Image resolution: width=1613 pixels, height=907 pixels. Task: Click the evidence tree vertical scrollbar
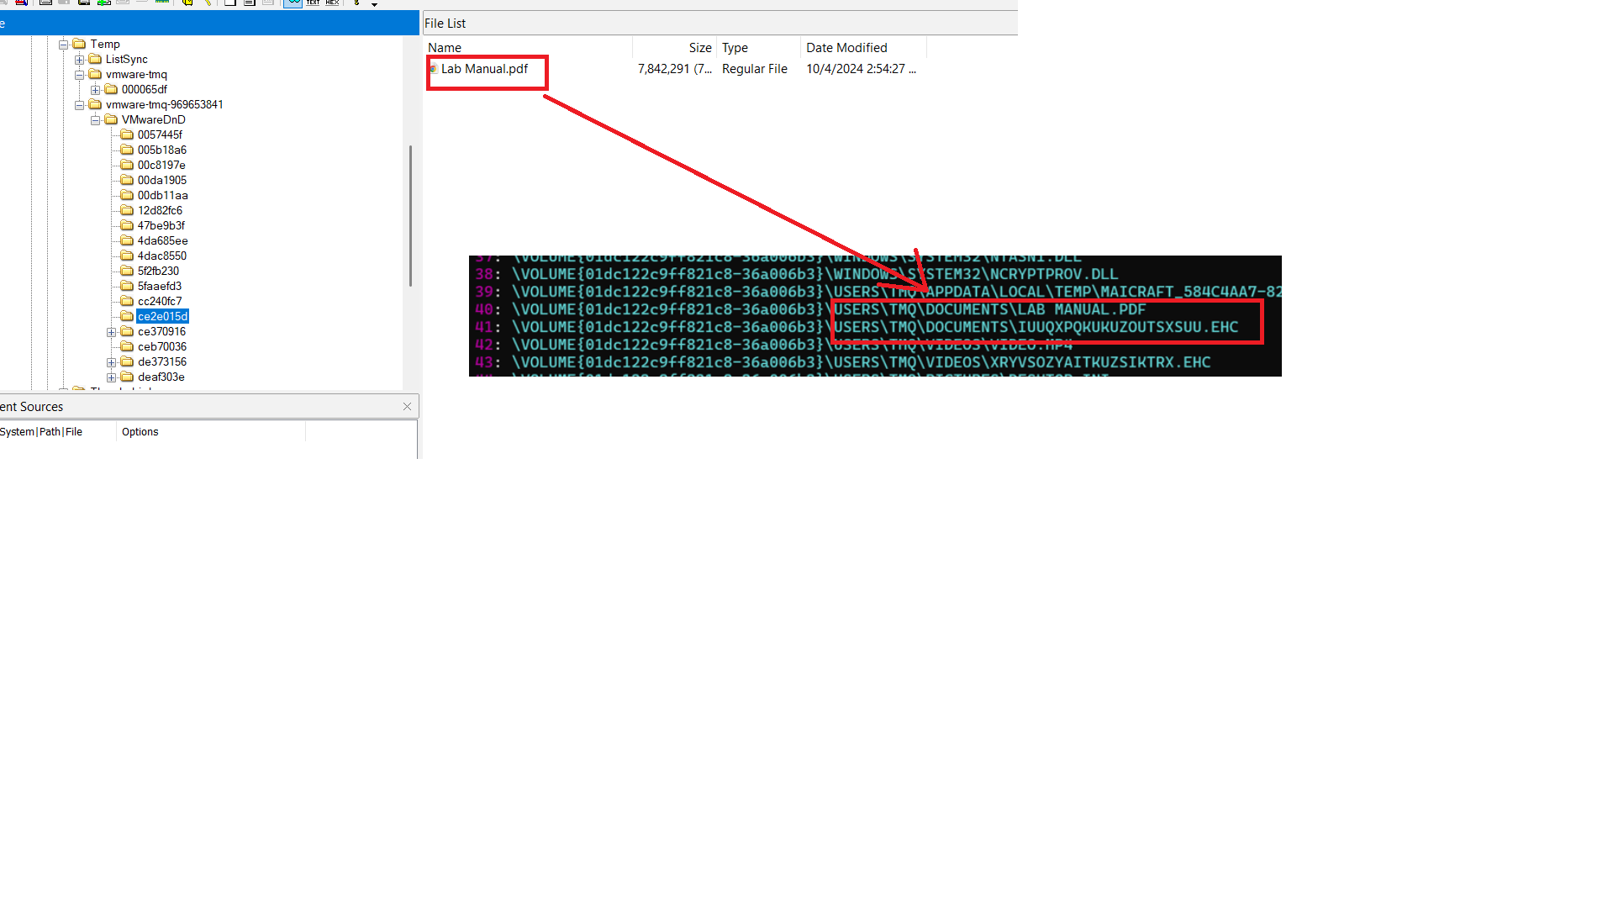410,215
